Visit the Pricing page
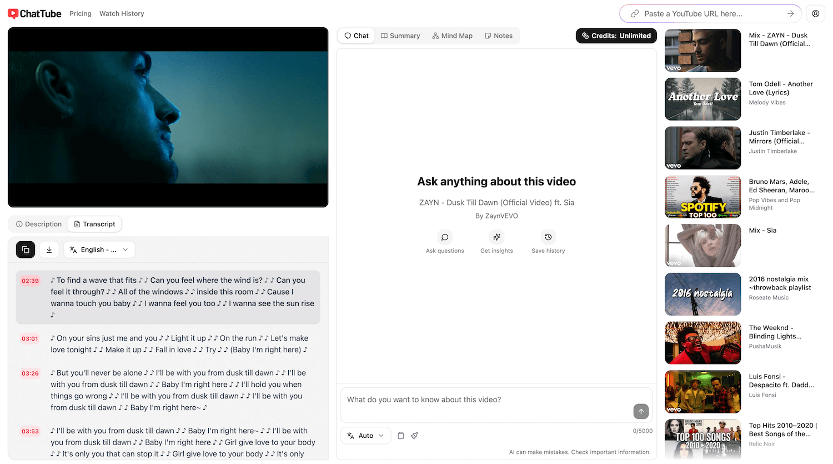This screenshot has width=833, height=464. (80, 13)
